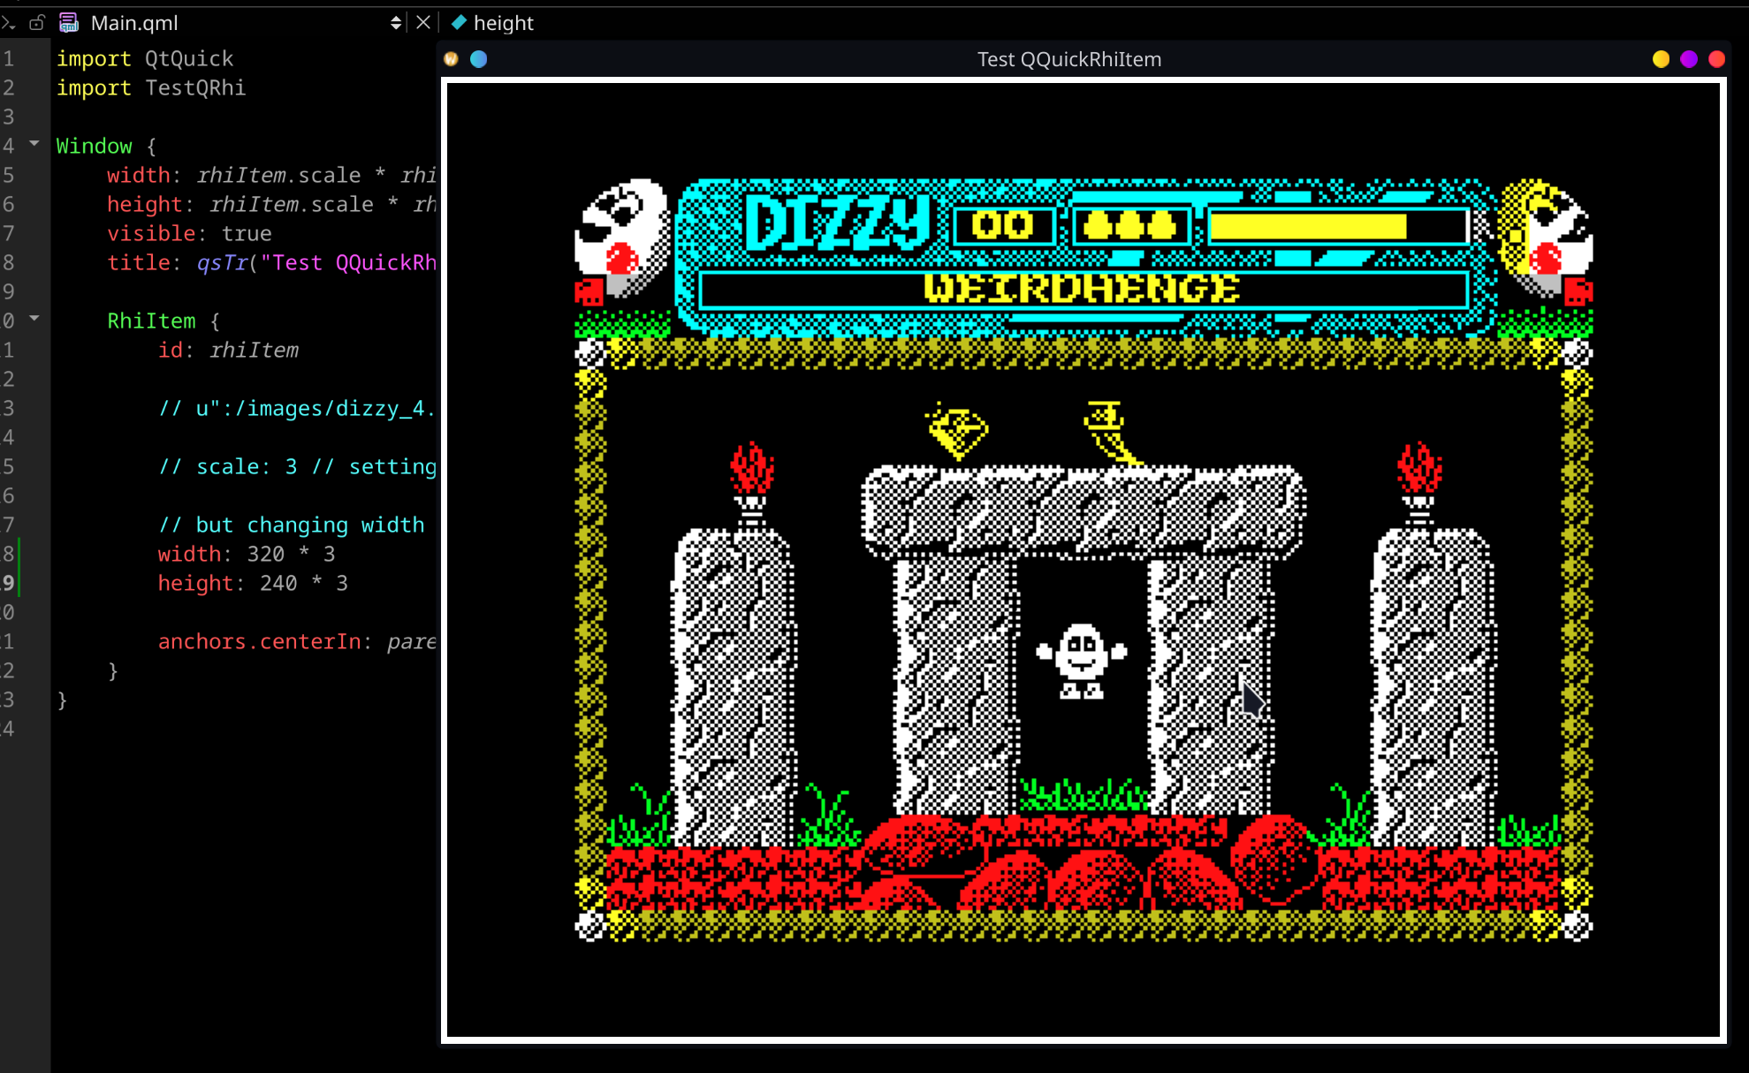Click the blue property diamond icon
1749x1073 pixels.
(459, 22)
